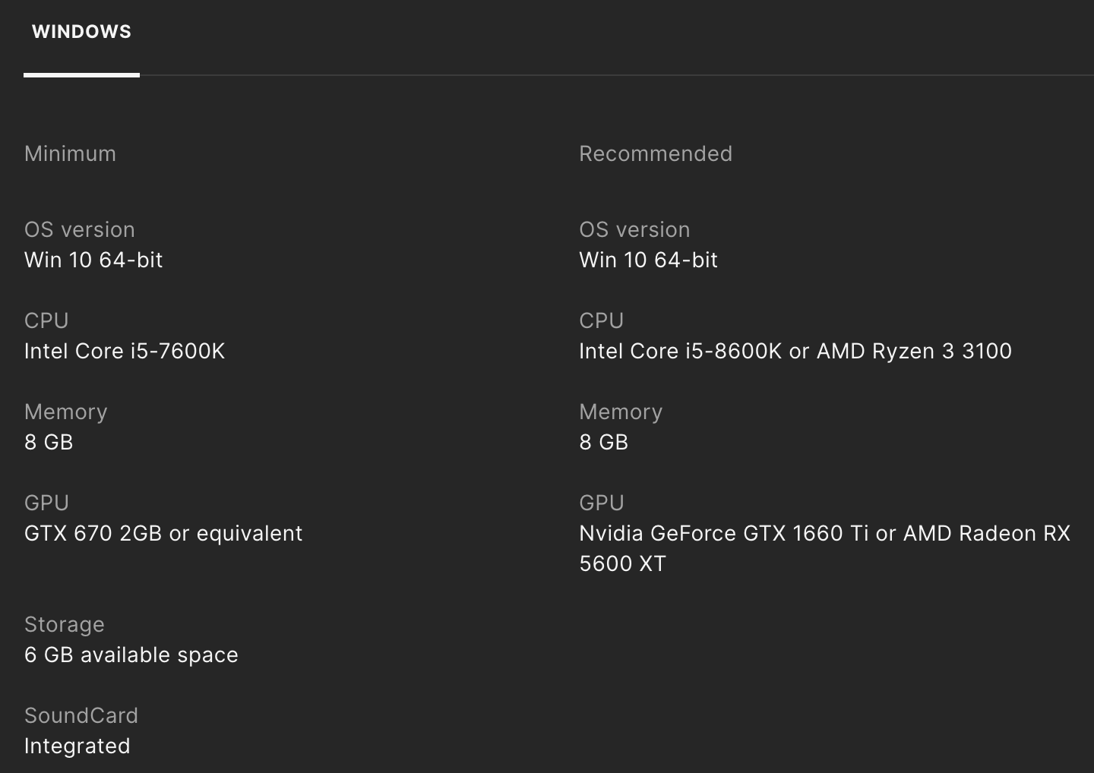The image size is (1094, 773).
Task: Click the GTX 670 2GB or equivalent text
Action: (163, 534)
